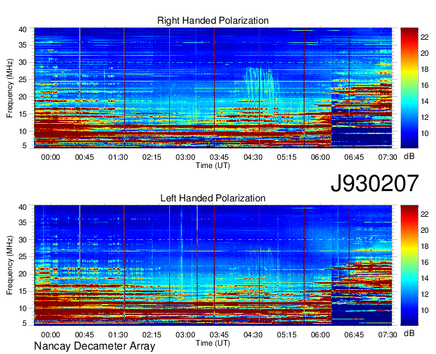Click the '00:45' tick label on the top plot

[x=84, y=157]
